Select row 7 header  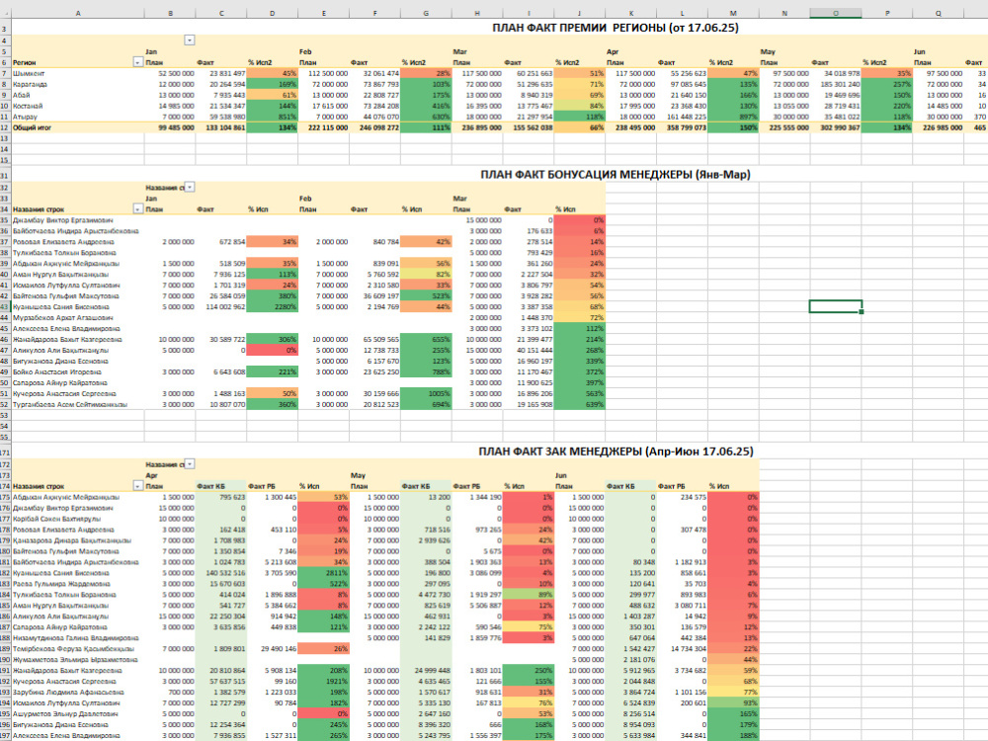pyautogui.click(x=6, y=73)
